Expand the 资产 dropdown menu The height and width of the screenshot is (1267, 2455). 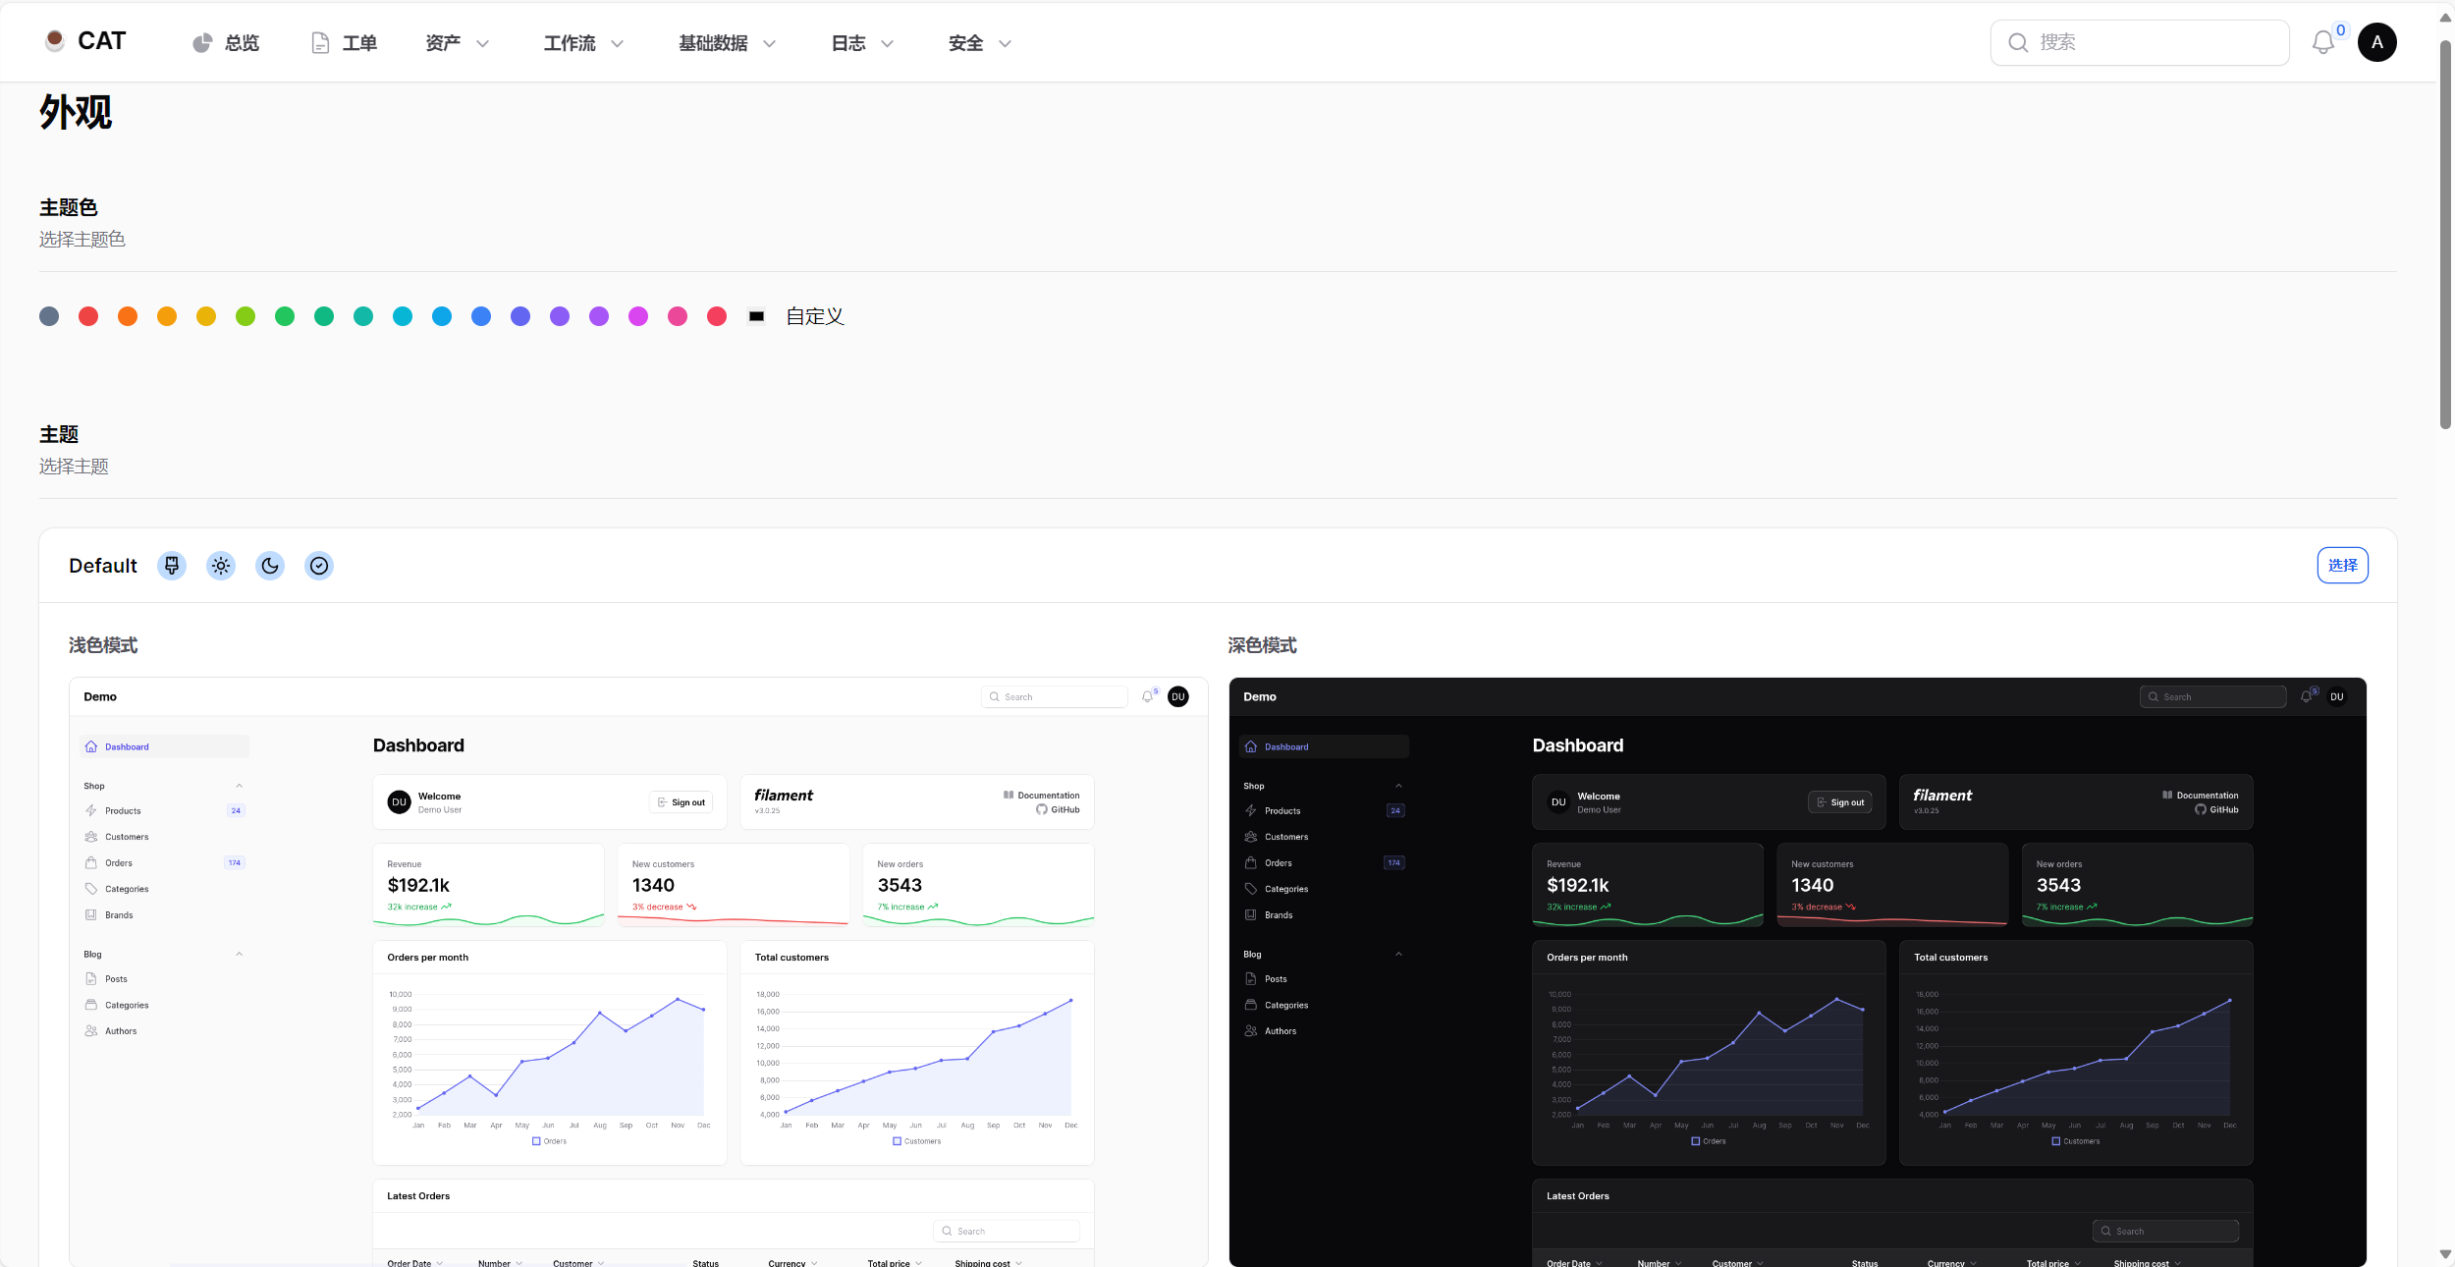tap(457, 43)
